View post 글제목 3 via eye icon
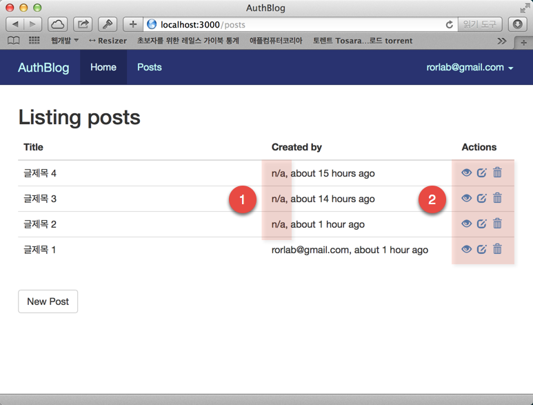 pos(467,198)
